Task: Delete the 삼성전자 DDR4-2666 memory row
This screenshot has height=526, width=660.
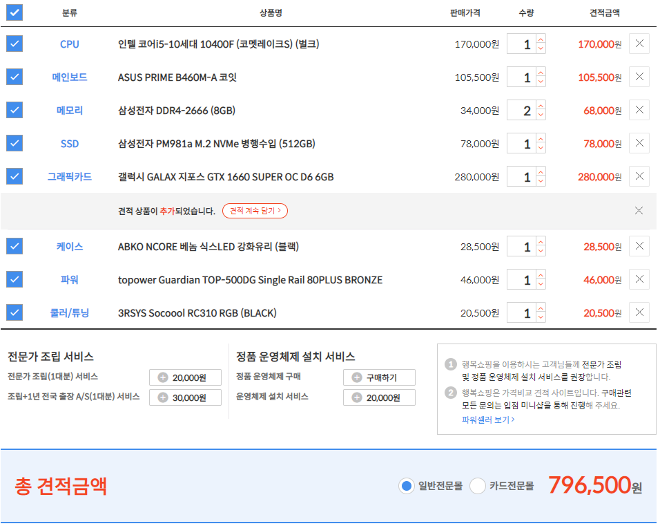Action: point(639,110)
